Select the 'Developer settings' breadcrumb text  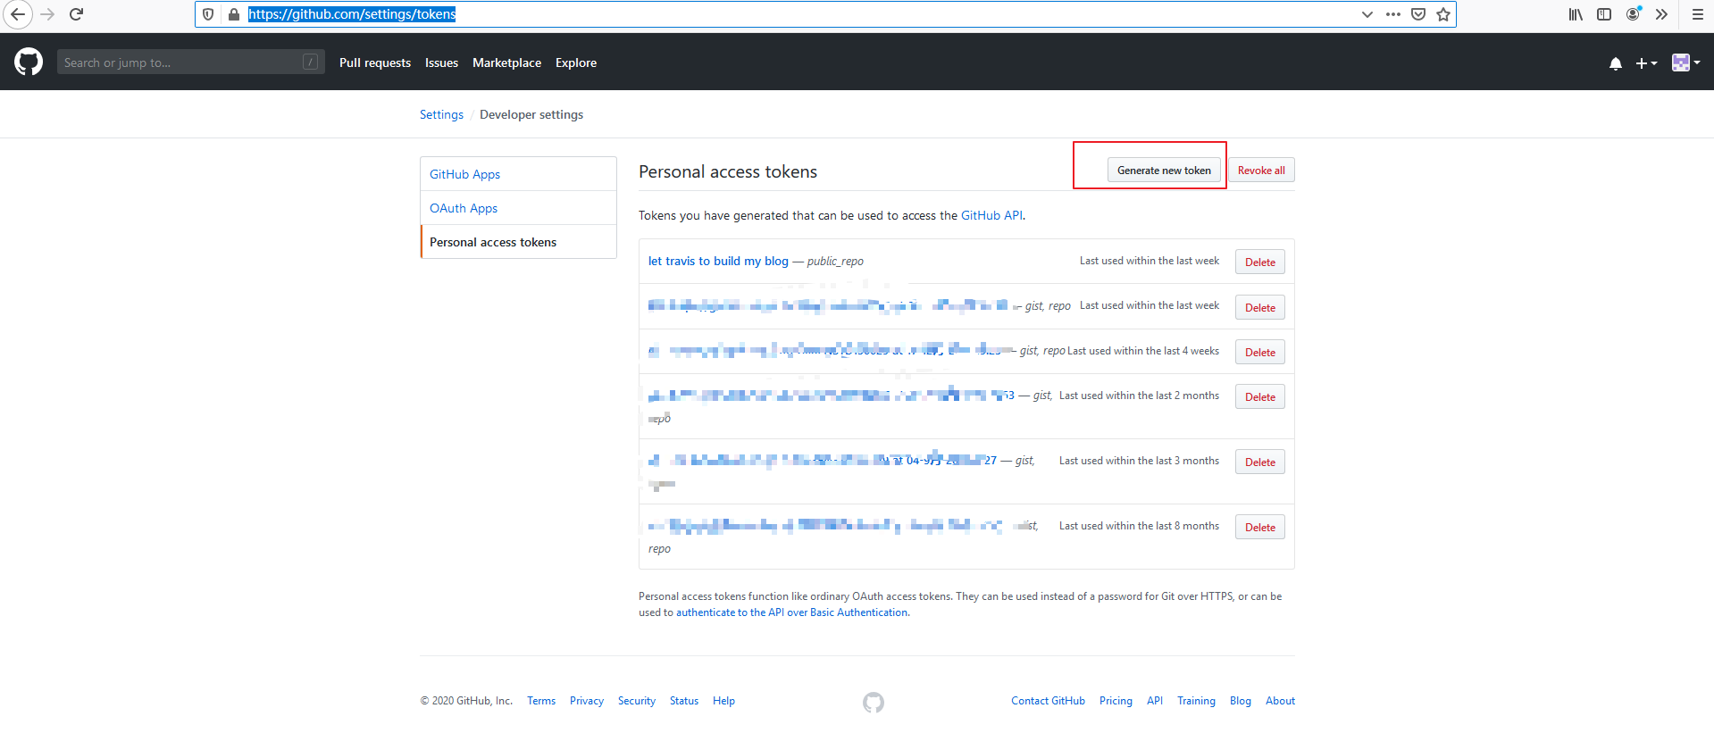click(531, 114)
